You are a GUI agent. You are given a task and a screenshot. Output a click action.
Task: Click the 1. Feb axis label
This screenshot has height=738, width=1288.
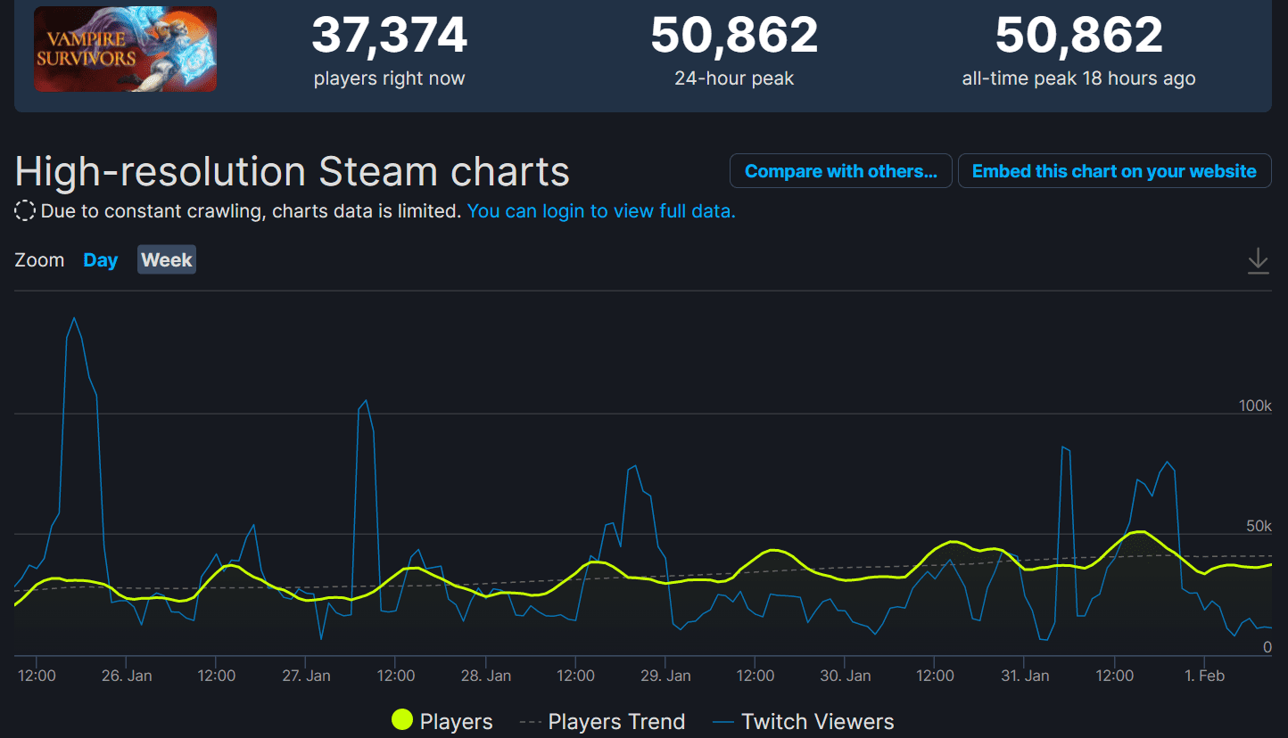[1204, 676]
